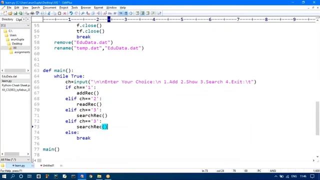
Task: Click the ANSI encoding status bar entry
Action: tap(273, 171)
